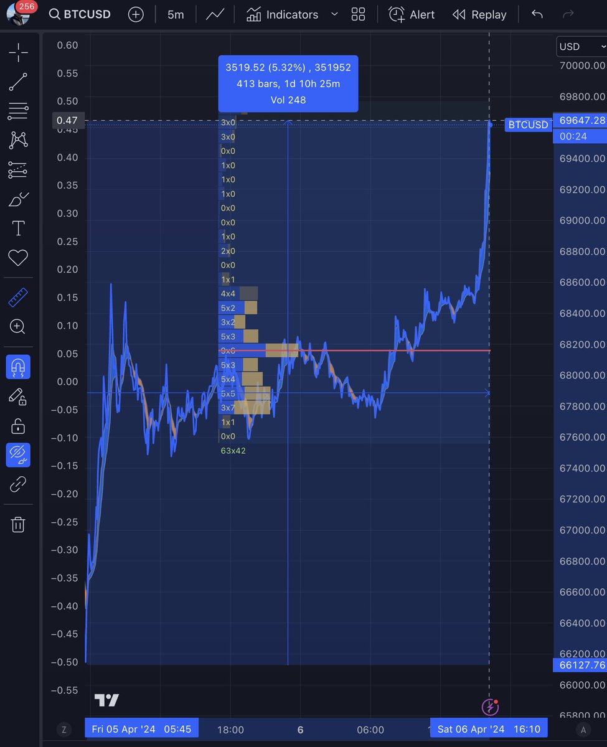The width and height of the screenshot is (607, 747).
Task: Select the crosshair cursor tool
Action: tap(18, 53)
